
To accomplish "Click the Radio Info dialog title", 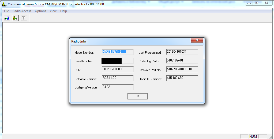I will click(79, 41).
